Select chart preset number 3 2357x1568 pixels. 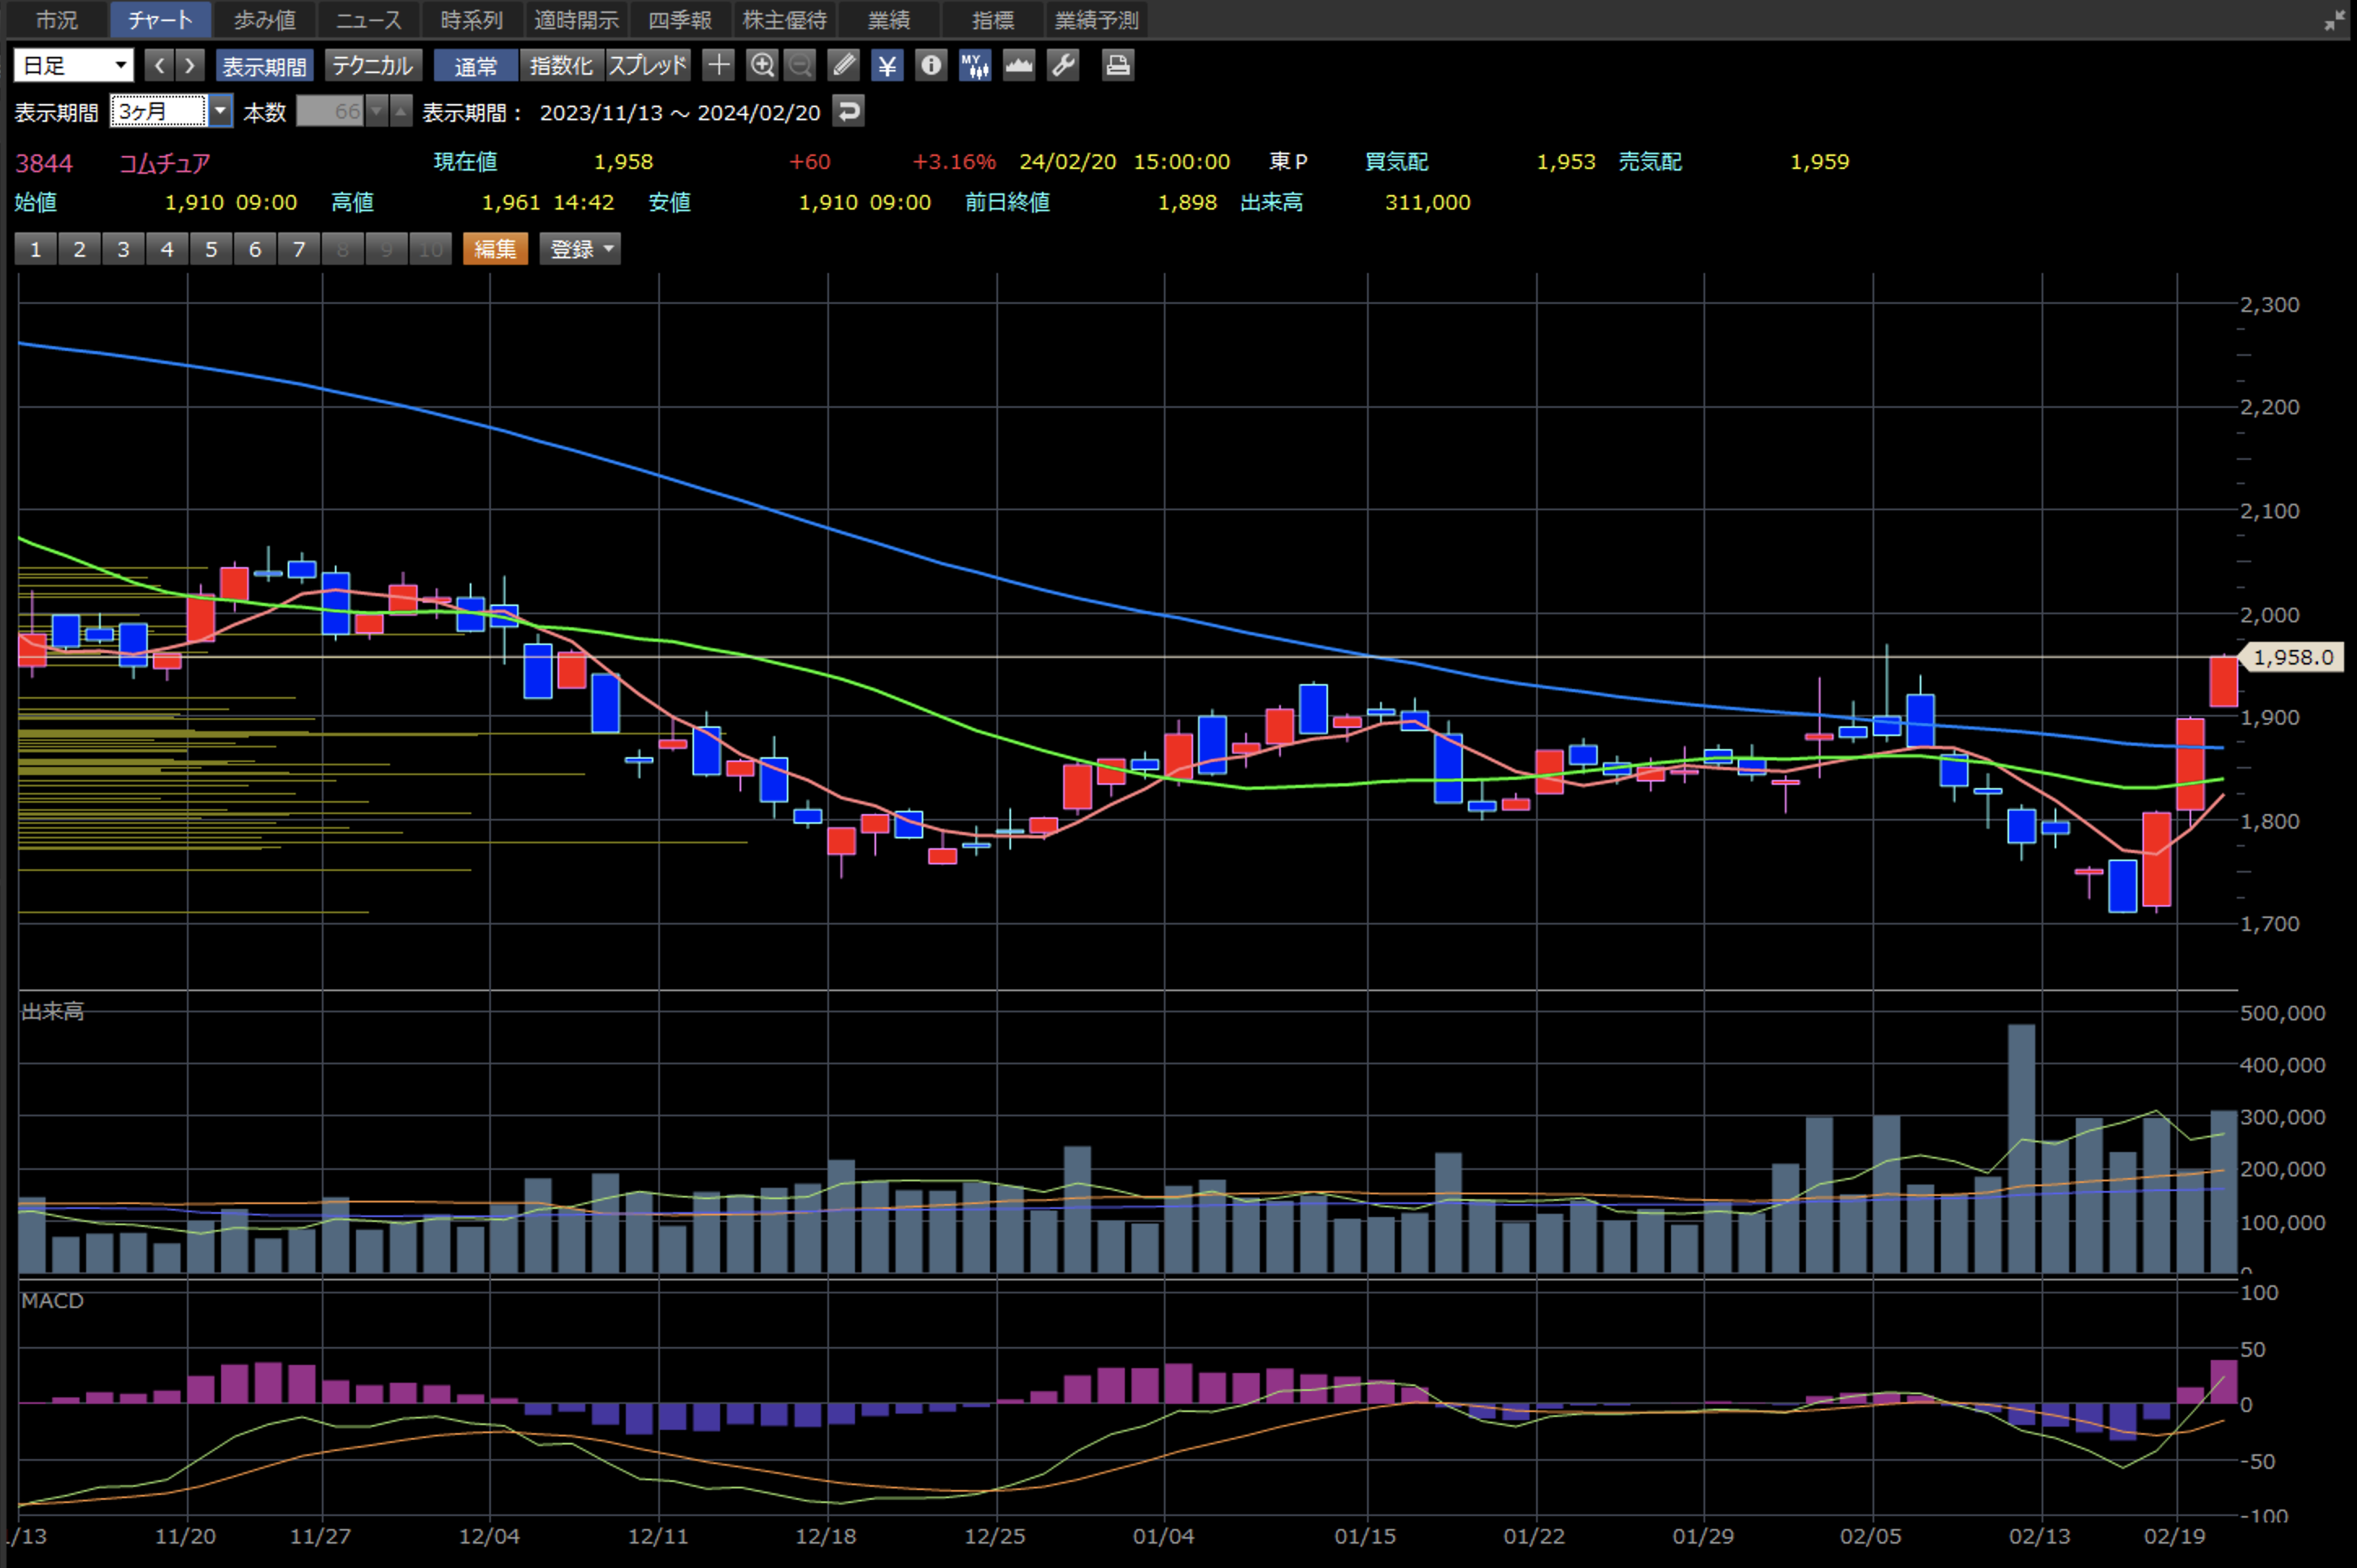[123, 249]
